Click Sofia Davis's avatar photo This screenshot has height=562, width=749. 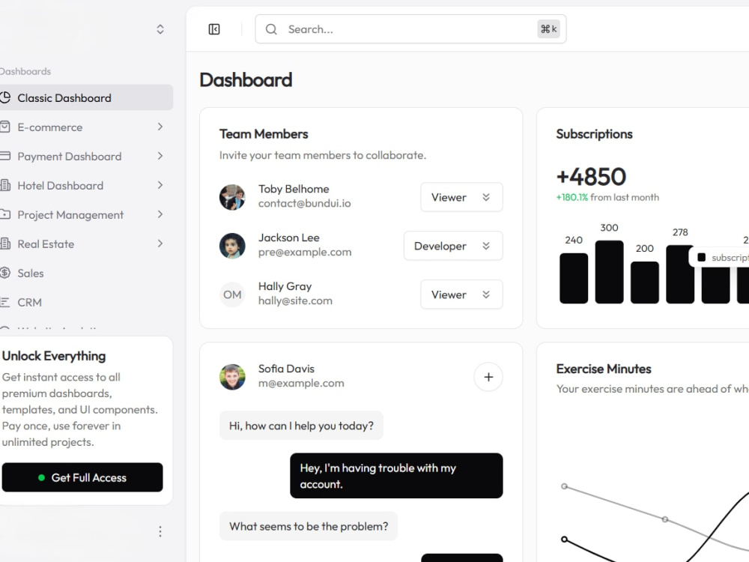[x=232, y=377]
